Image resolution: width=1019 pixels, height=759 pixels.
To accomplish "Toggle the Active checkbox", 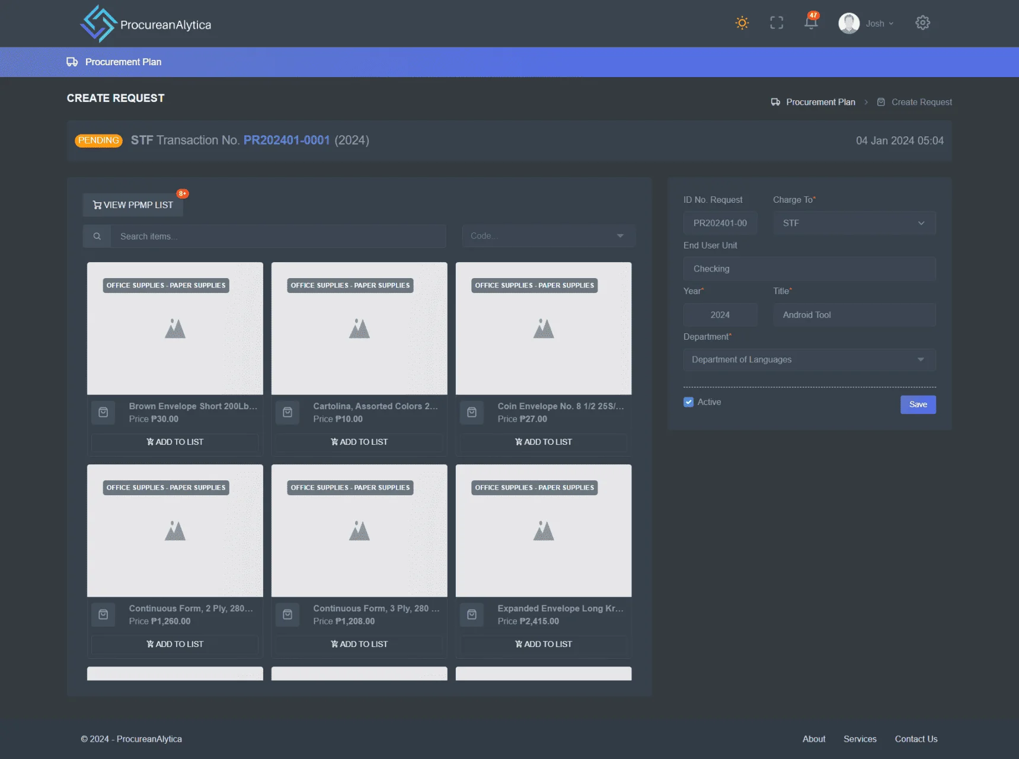I will [x=688, y=402].
